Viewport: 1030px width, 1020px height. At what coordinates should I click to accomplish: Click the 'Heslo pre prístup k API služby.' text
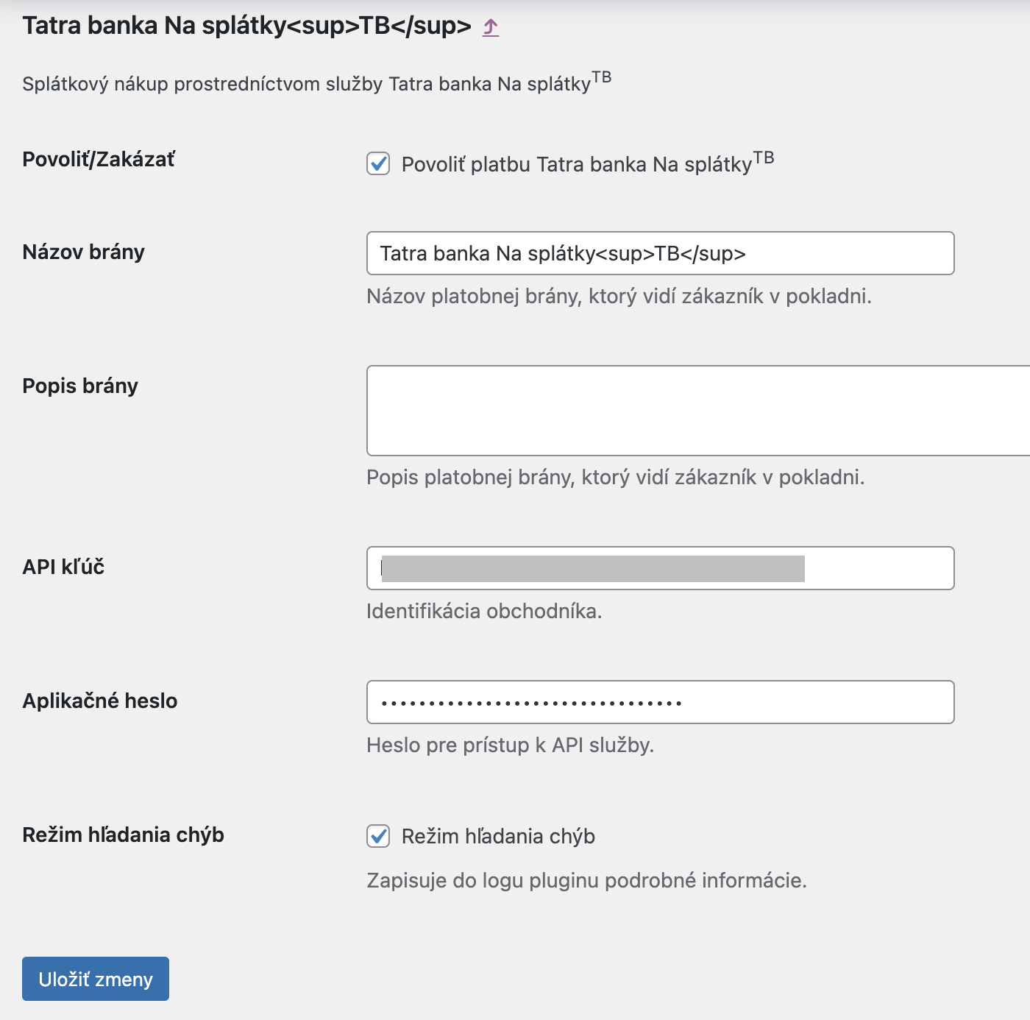click(x=510, y=745)
